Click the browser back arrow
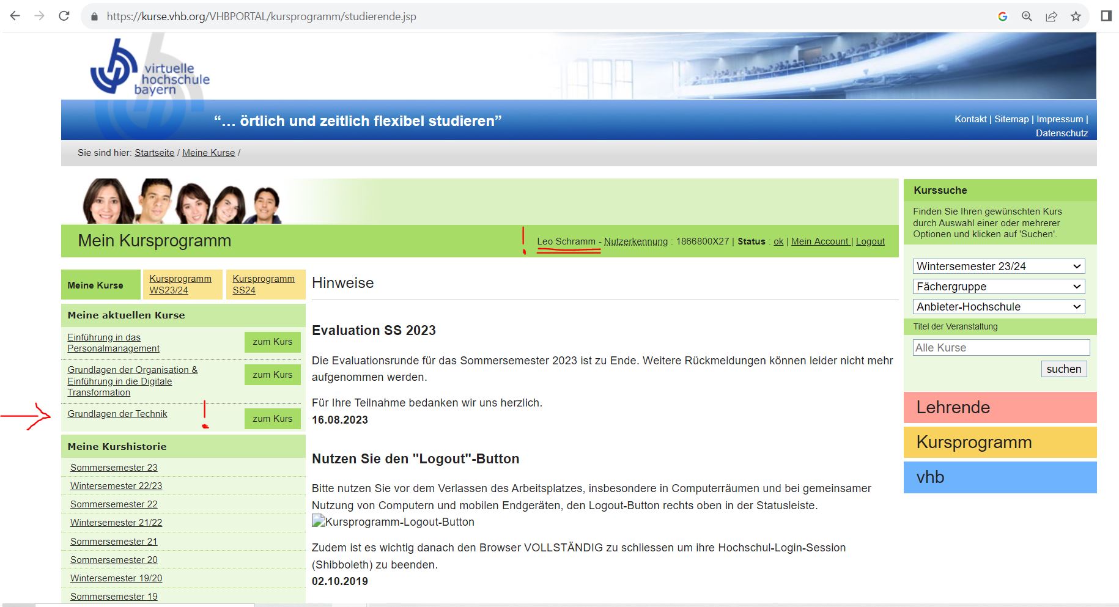The image size is (1119, 607). [x=15, y=16]
